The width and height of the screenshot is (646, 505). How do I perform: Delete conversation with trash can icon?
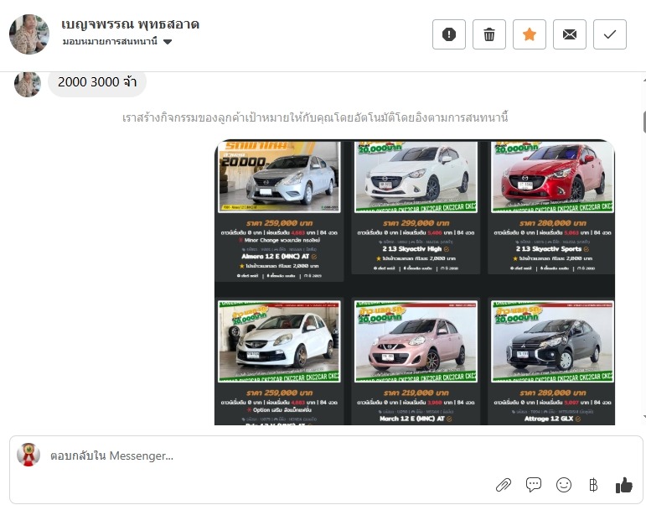pyautogui.click(x=489, y=34)
